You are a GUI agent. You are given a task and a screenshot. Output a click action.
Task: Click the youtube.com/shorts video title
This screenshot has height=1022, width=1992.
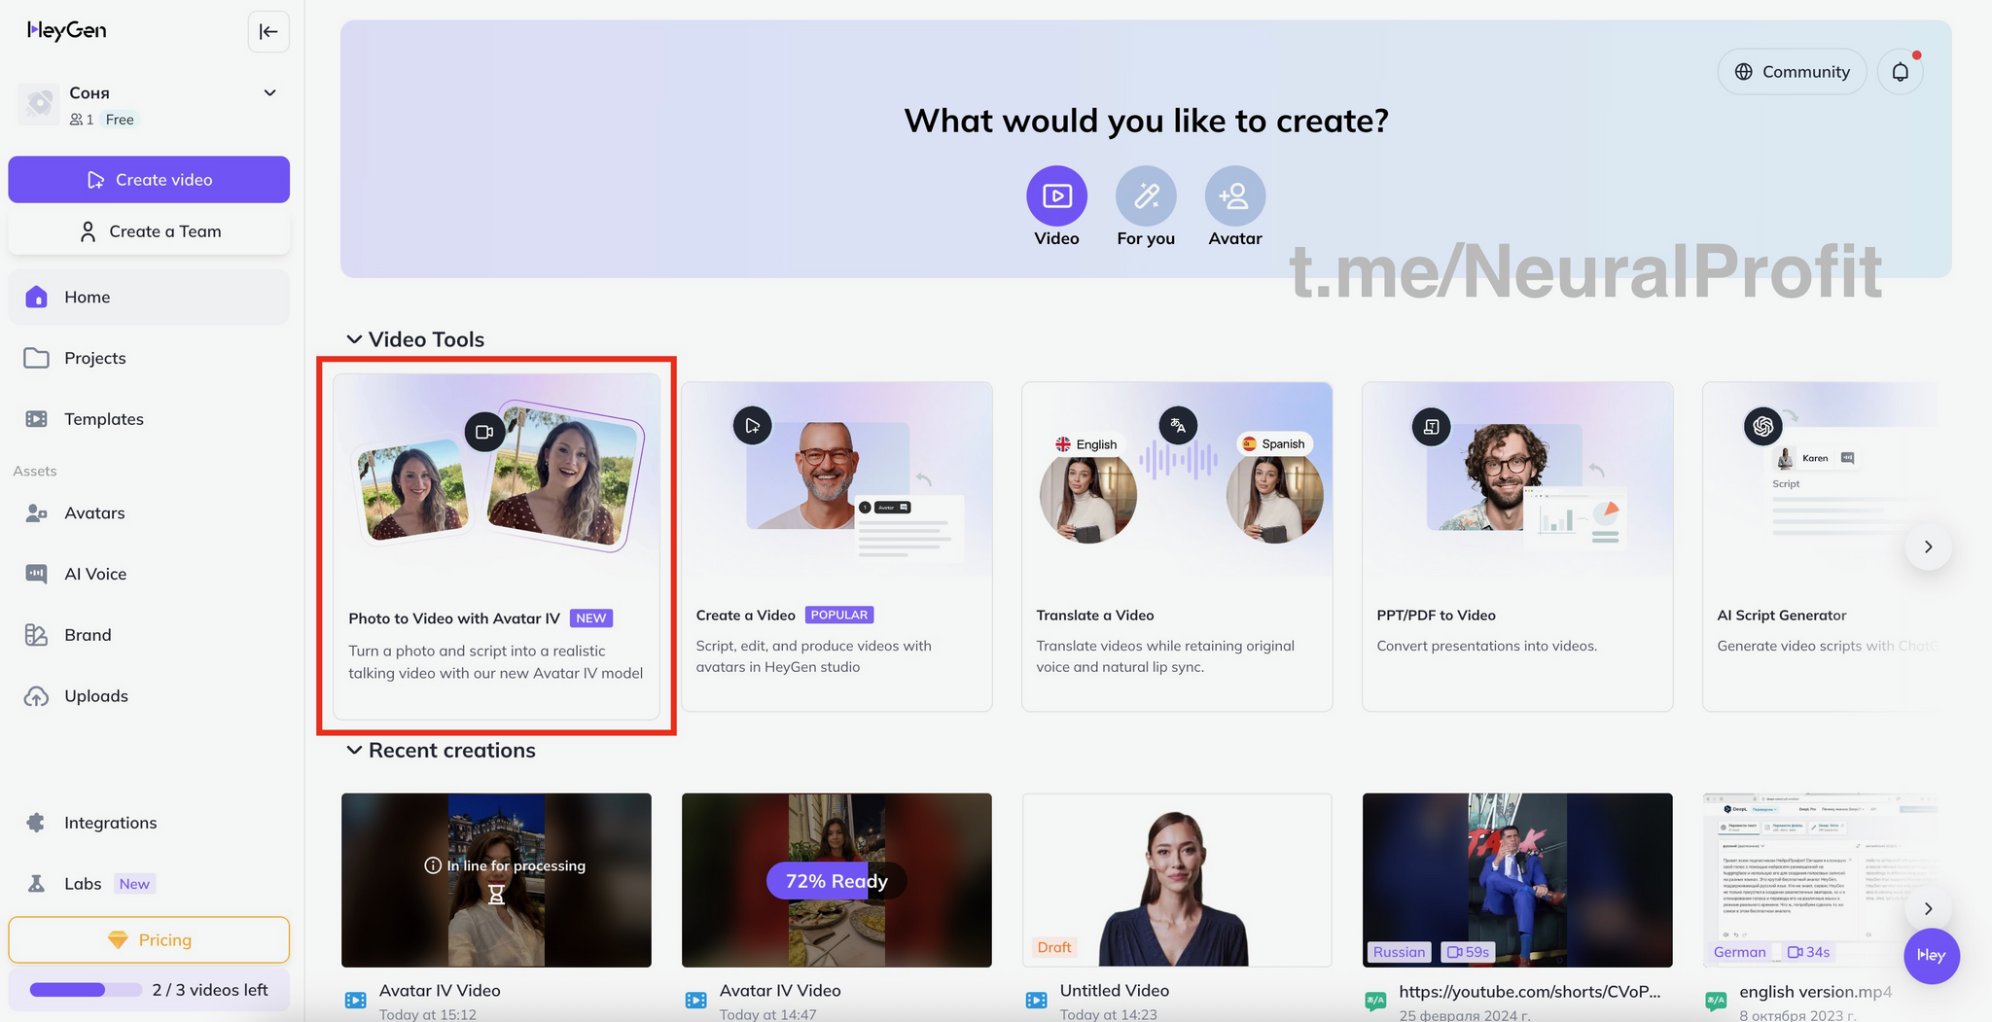pyautogui.click(x=1530, y=992)
